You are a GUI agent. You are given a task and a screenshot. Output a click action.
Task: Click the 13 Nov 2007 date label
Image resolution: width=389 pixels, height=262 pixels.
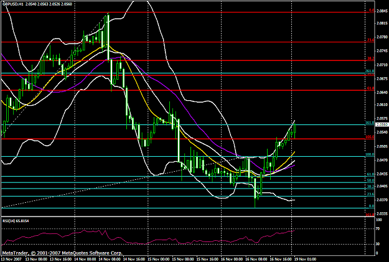(11, 260)
